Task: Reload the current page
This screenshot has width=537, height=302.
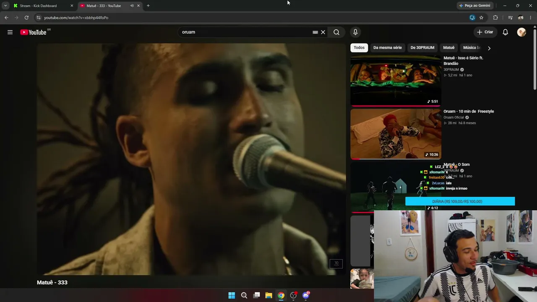Action: click(x=26, y=18)
